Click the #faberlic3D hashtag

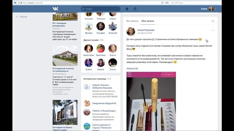(x=132, y=68)
